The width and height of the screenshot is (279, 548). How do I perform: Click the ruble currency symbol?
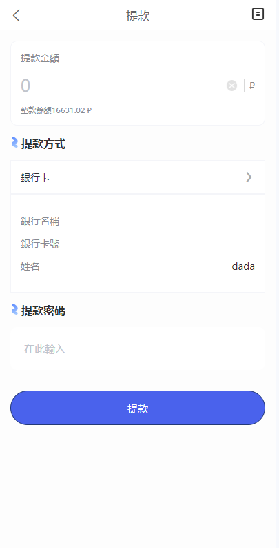[252, 86]
